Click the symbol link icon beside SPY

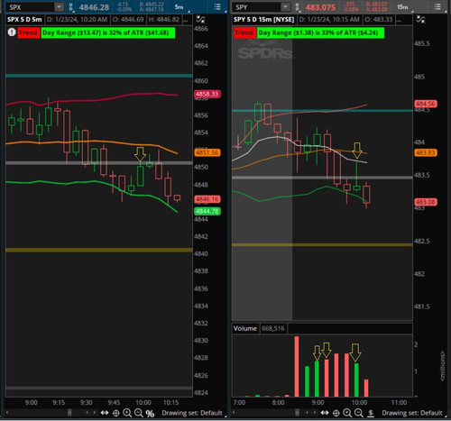[x=298, y=7]
